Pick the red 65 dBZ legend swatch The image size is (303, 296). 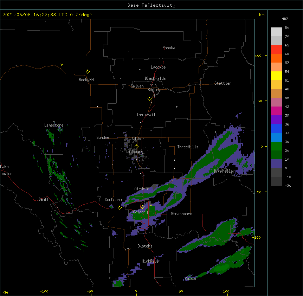click(x=276, y=50)
